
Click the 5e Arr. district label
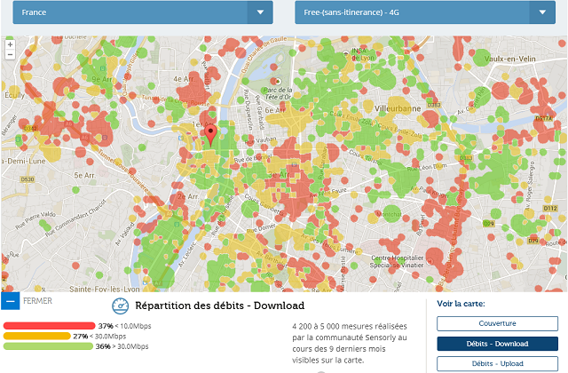(85, 176)
